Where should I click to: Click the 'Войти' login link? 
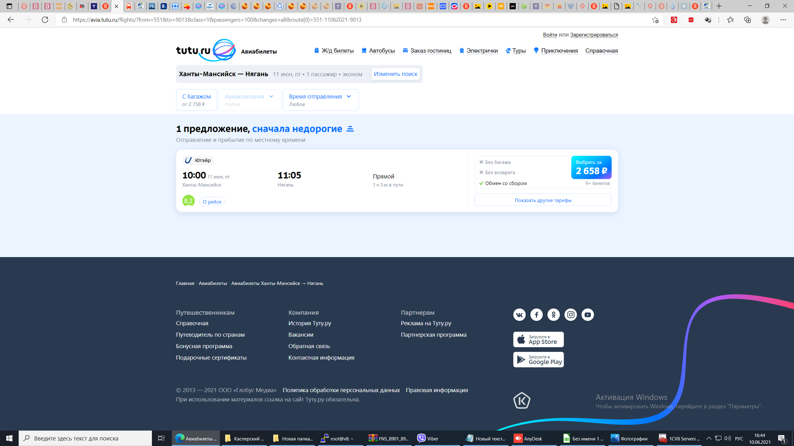[550, 35]
